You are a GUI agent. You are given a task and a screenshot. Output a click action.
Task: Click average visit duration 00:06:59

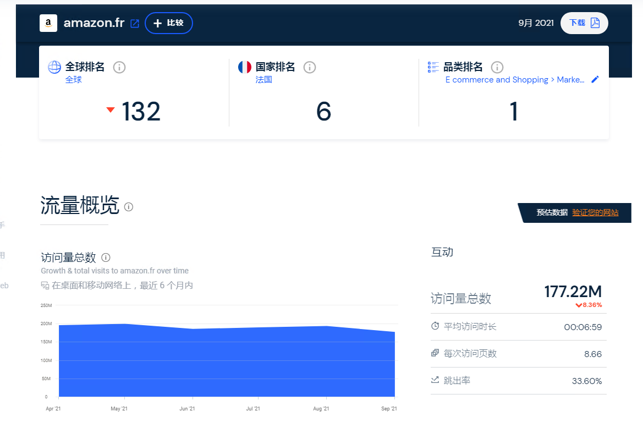click(x=582, y=327)
